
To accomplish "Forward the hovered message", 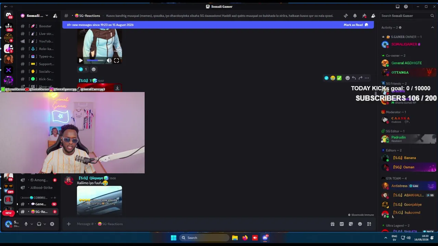I will tap(360, 78).
